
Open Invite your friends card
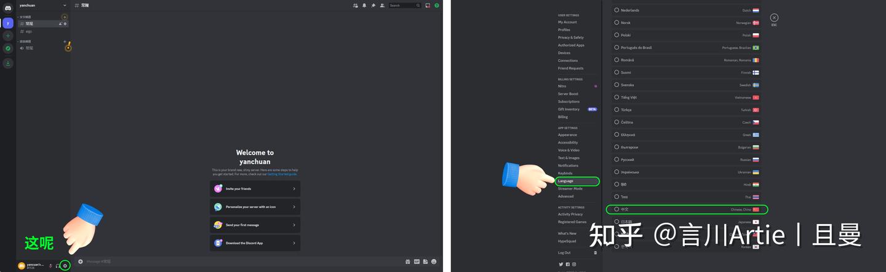pyautogui.click(x=255, y=188)
